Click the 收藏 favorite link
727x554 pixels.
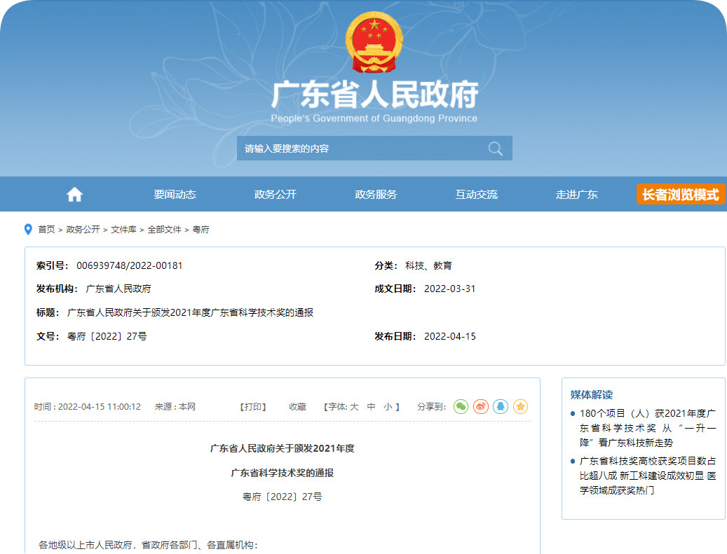(297, 407)
